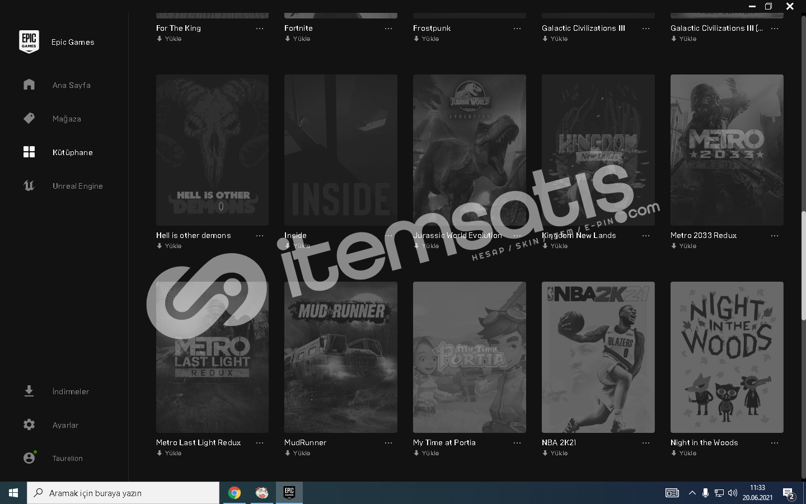Open options menu for Galactic Civilizations III
Viewport: 806px width, 504px height.
tap(646, 29)
